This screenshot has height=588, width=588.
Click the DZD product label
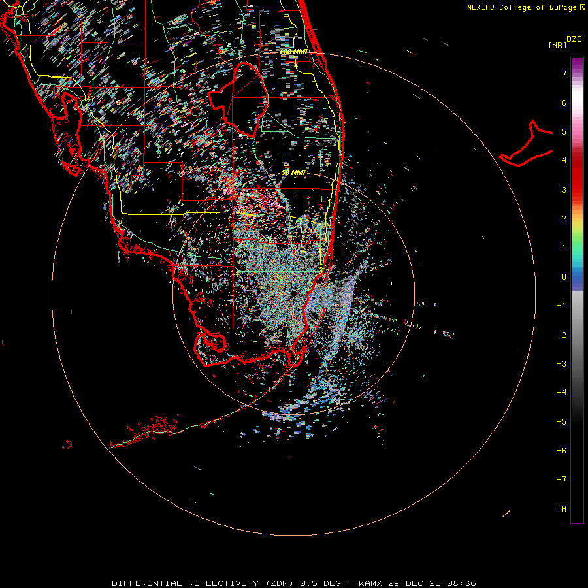pos(574,39)
